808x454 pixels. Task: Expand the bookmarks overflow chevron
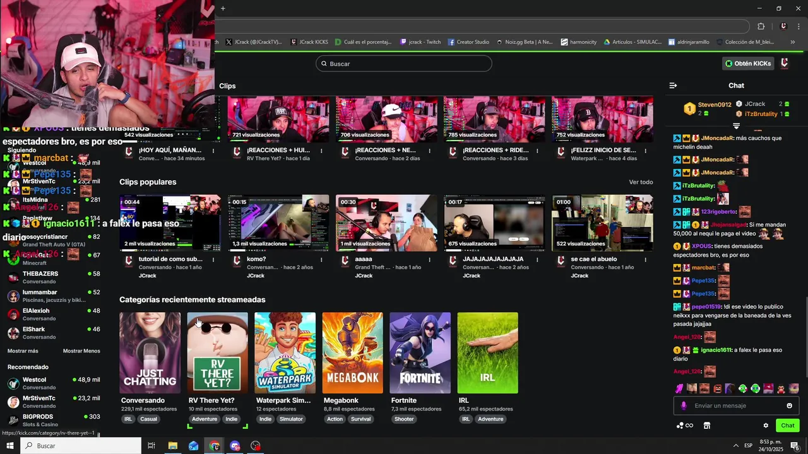(793, 42)
